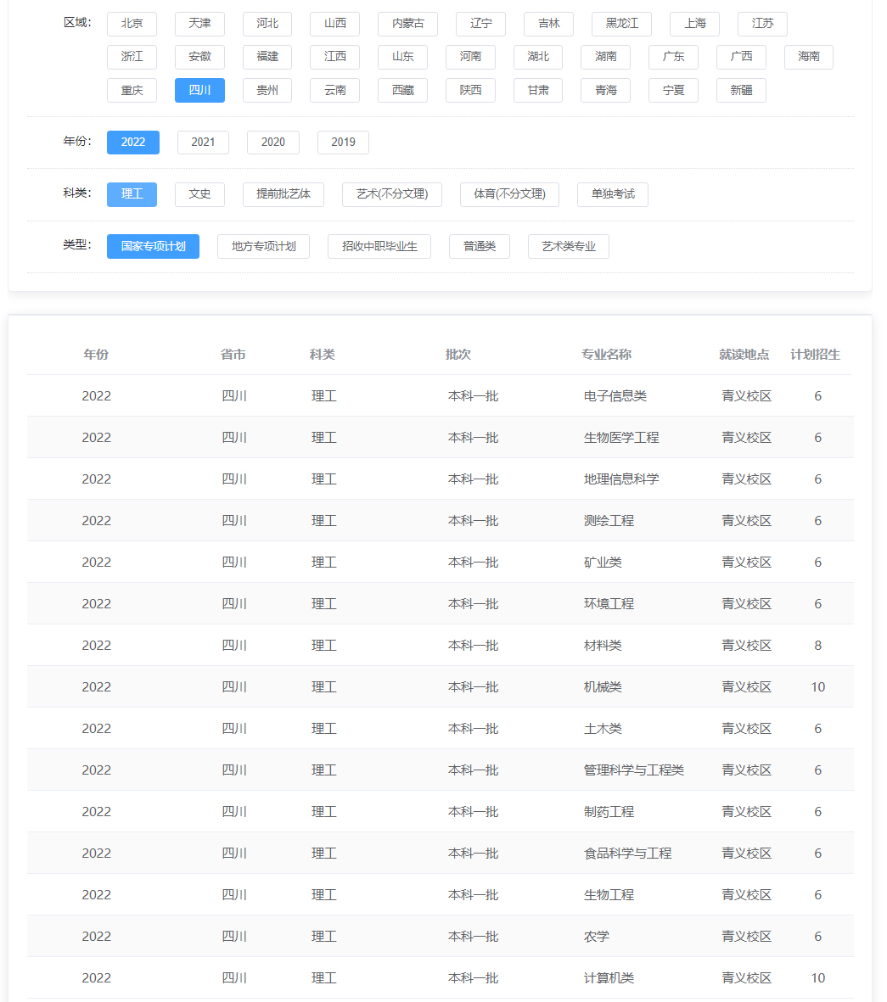This screenshot has height=1002, width=887.
Task: Click 地理信息科学 major cell
Action: pyautogui.click(x=621, y=479)
